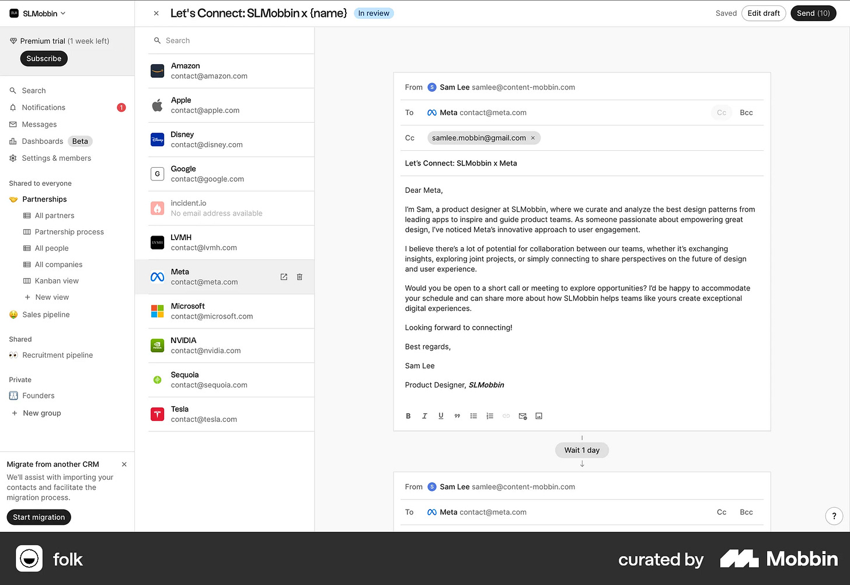Viewport: 850px width, 585px height.
Task: Click Start migration button
Action: [39, 517]
